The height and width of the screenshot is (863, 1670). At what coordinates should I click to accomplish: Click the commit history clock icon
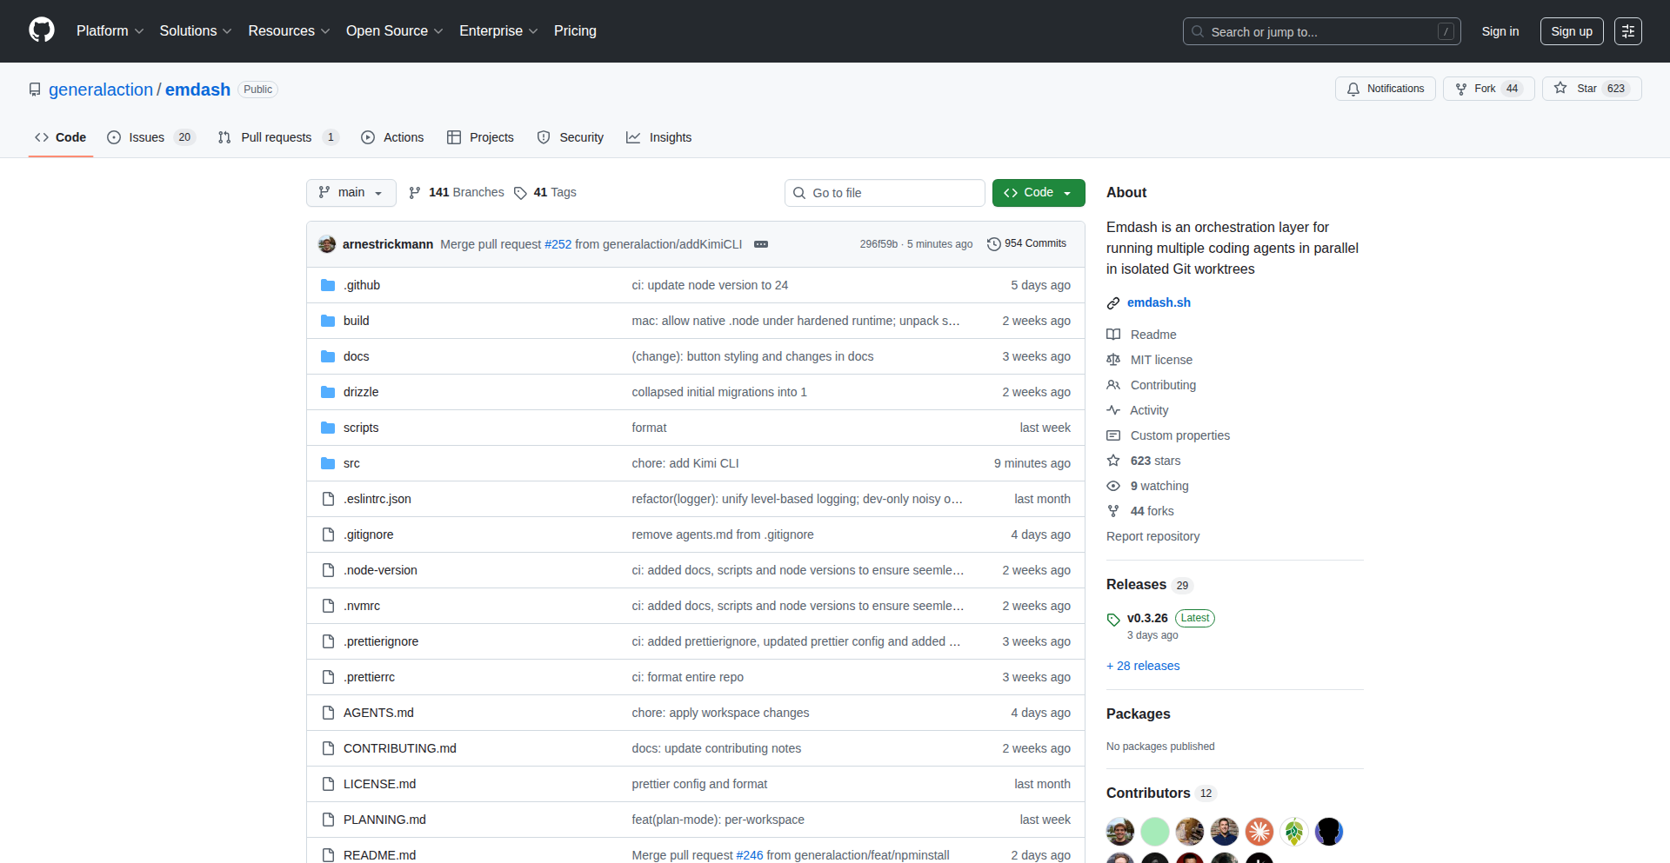[994, 243]
